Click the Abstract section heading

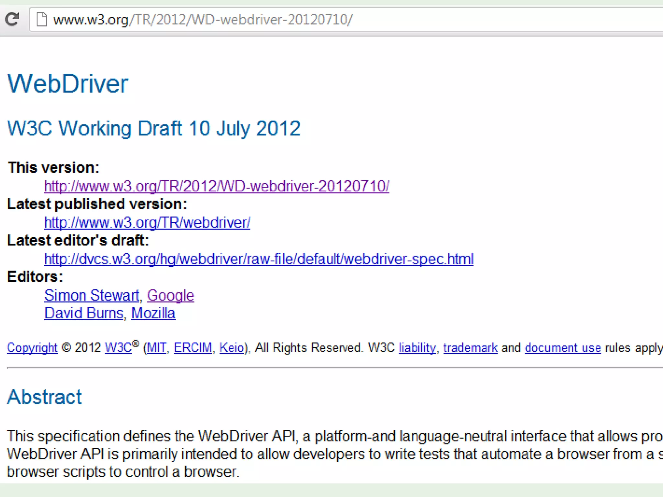pyautogui.click(x=44, y=397)
